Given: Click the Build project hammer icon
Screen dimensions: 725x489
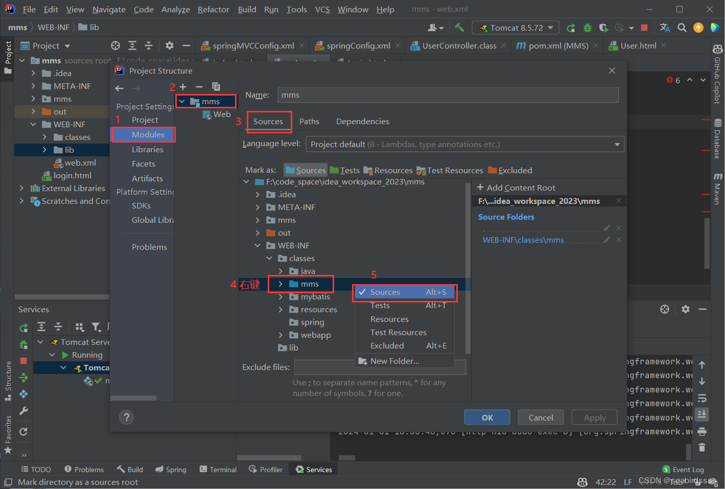Looking at the screenshot, I should point(459,28).
